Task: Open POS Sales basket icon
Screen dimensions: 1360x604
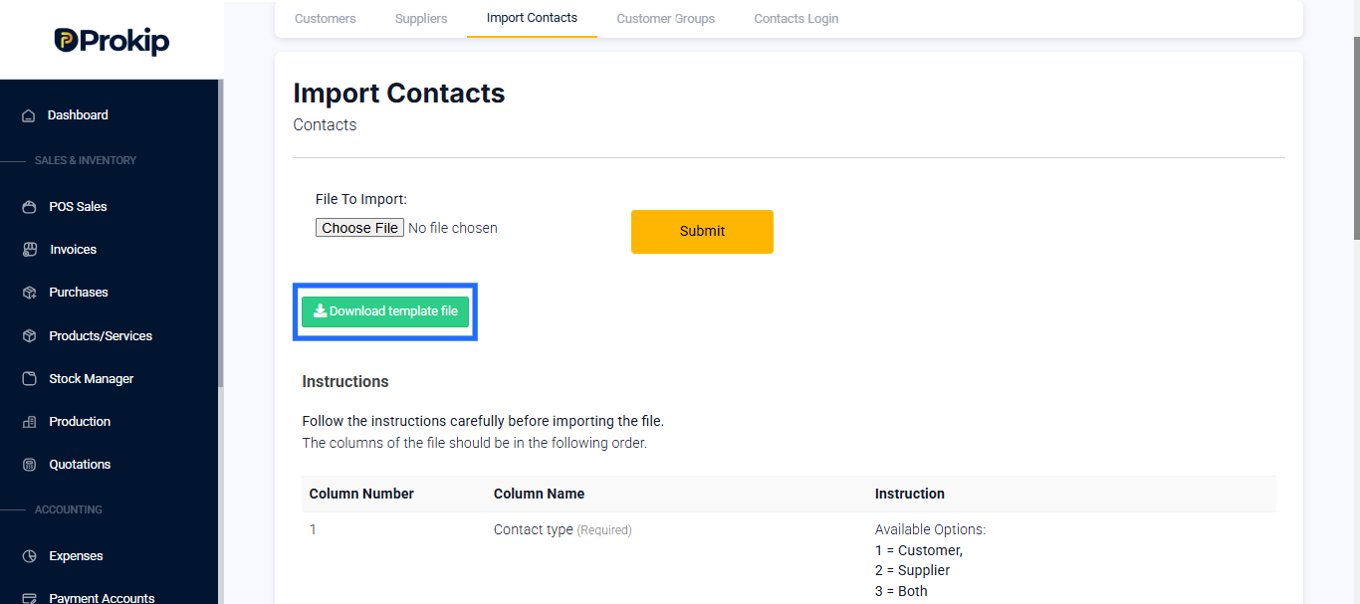Action: (x=29, y=207)
